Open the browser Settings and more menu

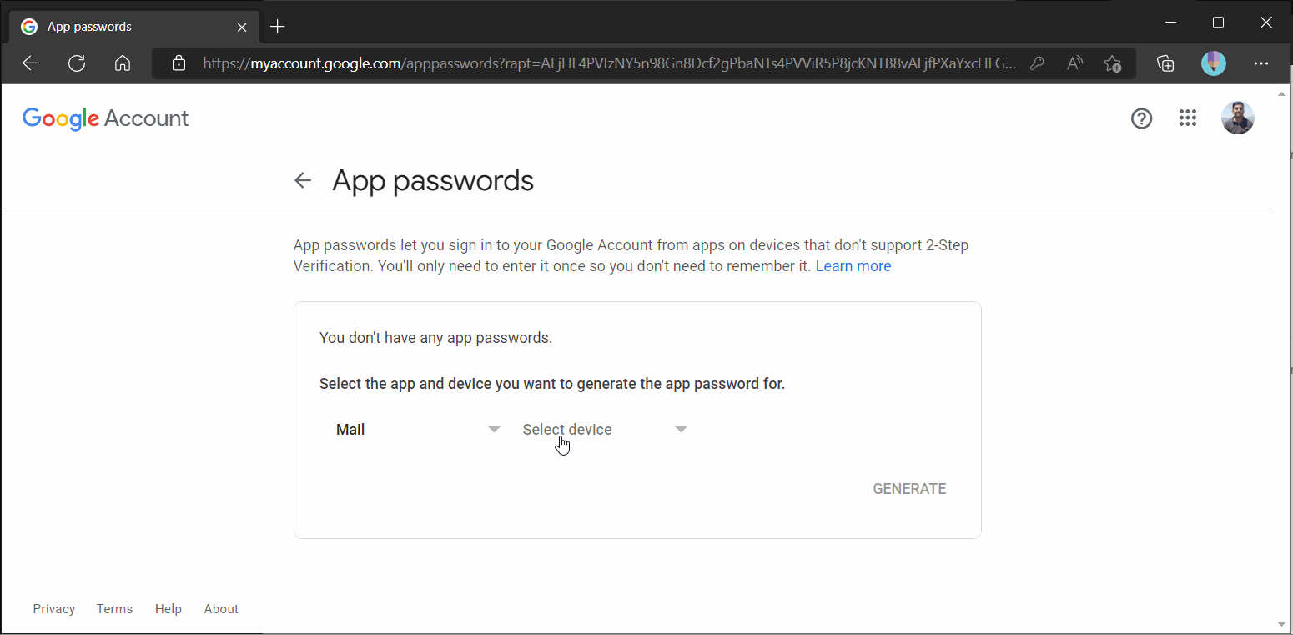[x=1260, y=63]
